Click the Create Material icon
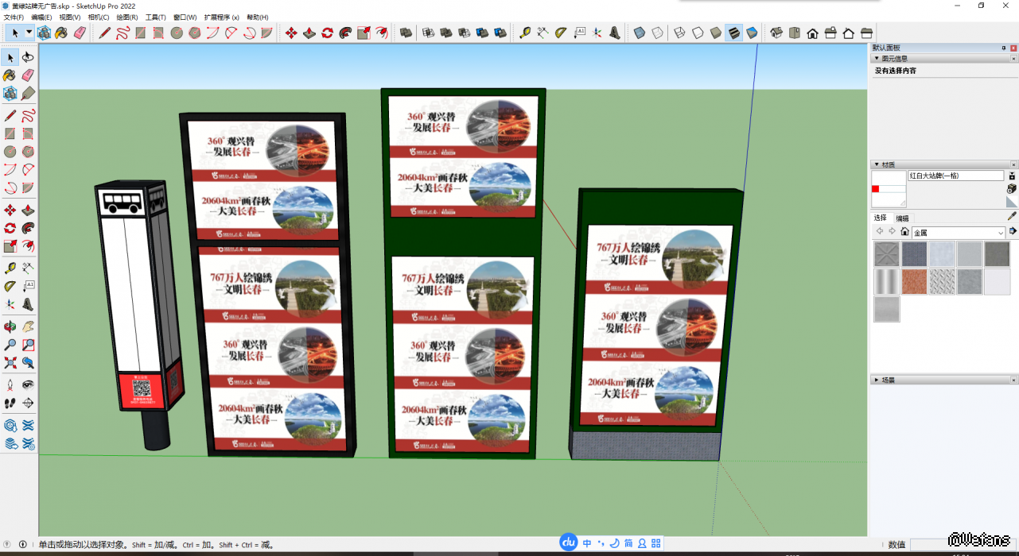The image size is (1019, 556). (x=1012, y=189)
